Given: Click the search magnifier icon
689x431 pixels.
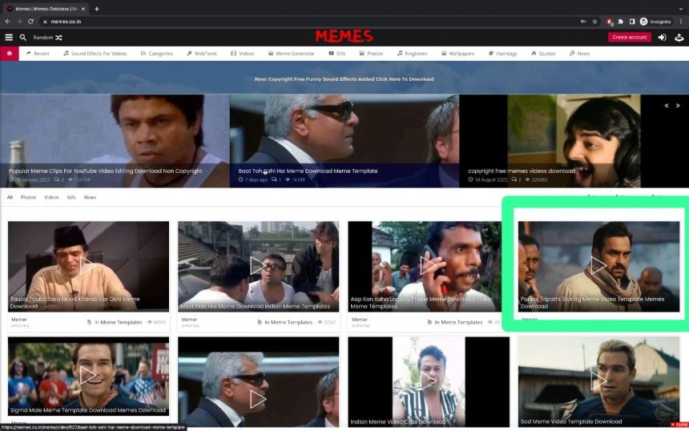Looking at the screenshot, I should click(23, 38).
